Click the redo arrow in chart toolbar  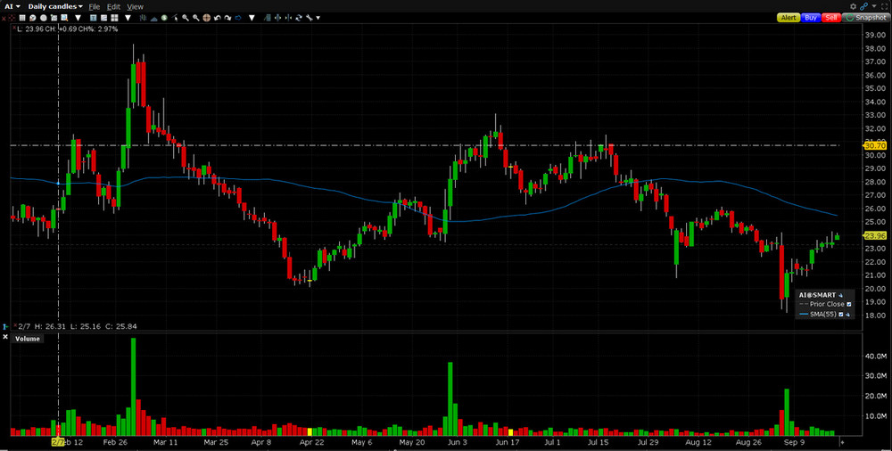[x=227, y=17]
